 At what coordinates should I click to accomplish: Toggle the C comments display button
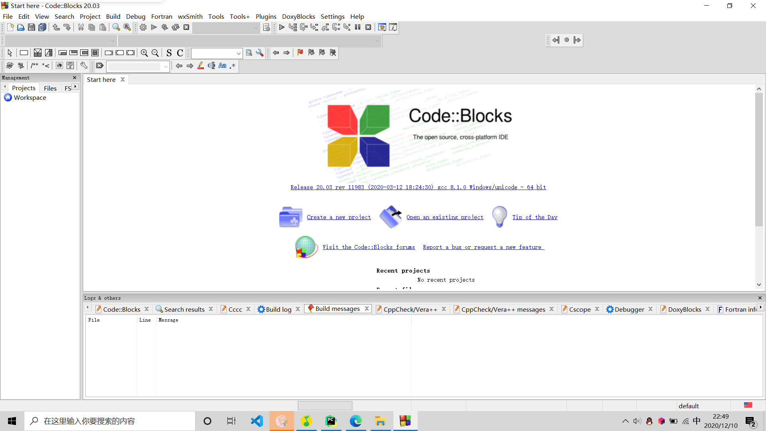pyautogui.click(x=180, y=53)
